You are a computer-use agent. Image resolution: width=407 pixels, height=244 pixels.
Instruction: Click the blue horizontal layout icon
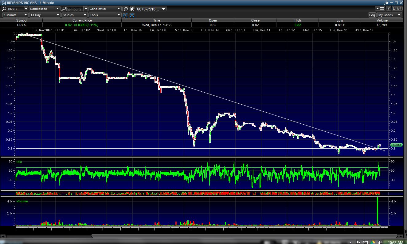pos(132,15)
